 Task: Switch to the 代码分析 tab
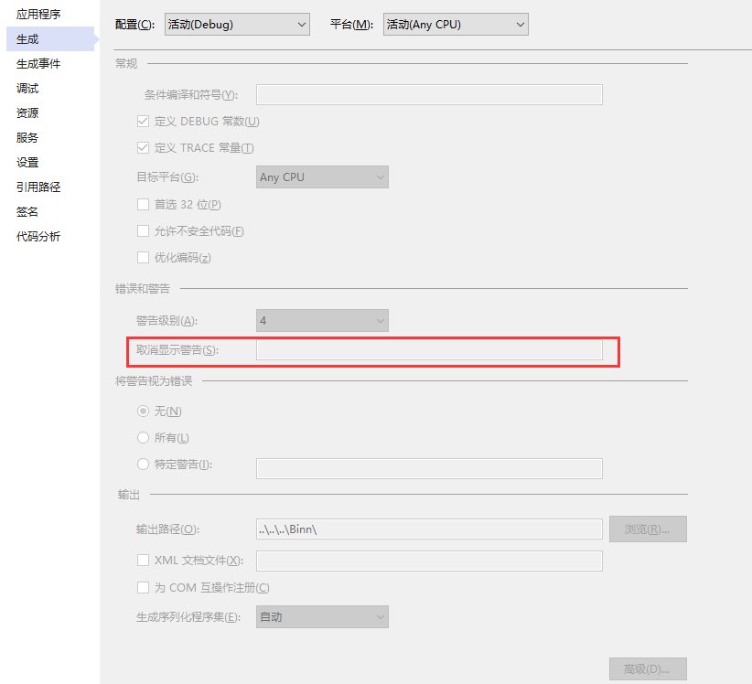[x=38, y=237]
